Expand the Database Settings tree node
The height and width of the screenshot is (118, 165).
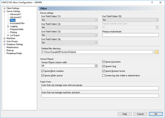pos(4,44)
